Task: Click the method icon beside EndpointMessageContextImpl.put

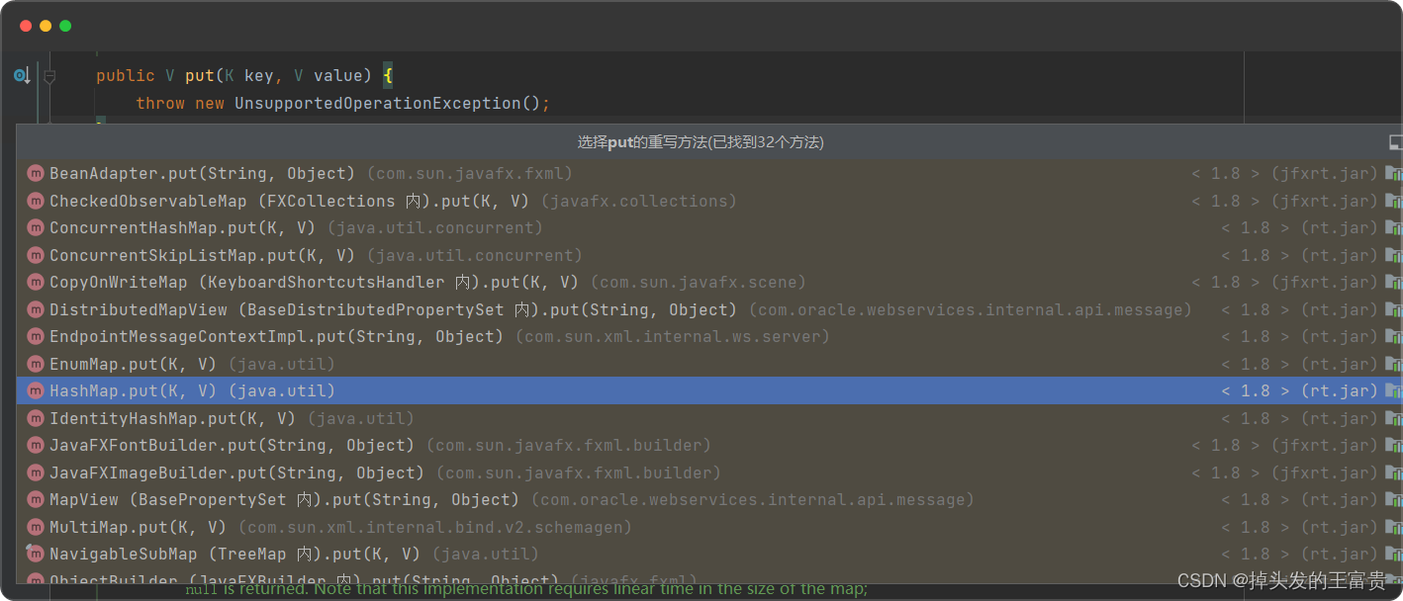Action: (36, 336)
